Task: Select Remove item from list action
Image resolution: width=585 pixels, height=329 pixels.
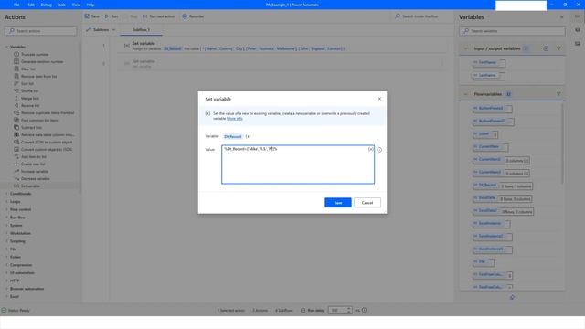Action: (x=38, y=77)
